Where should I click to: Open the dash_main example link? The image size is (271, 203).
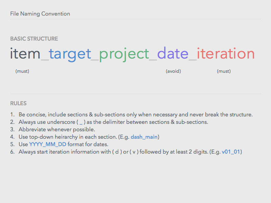(x=145, y=137)
